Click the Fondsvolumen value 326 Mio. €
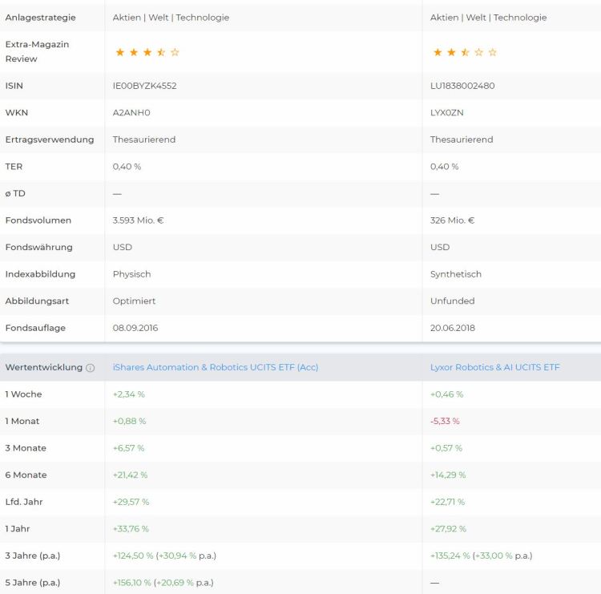 point(452,220)
